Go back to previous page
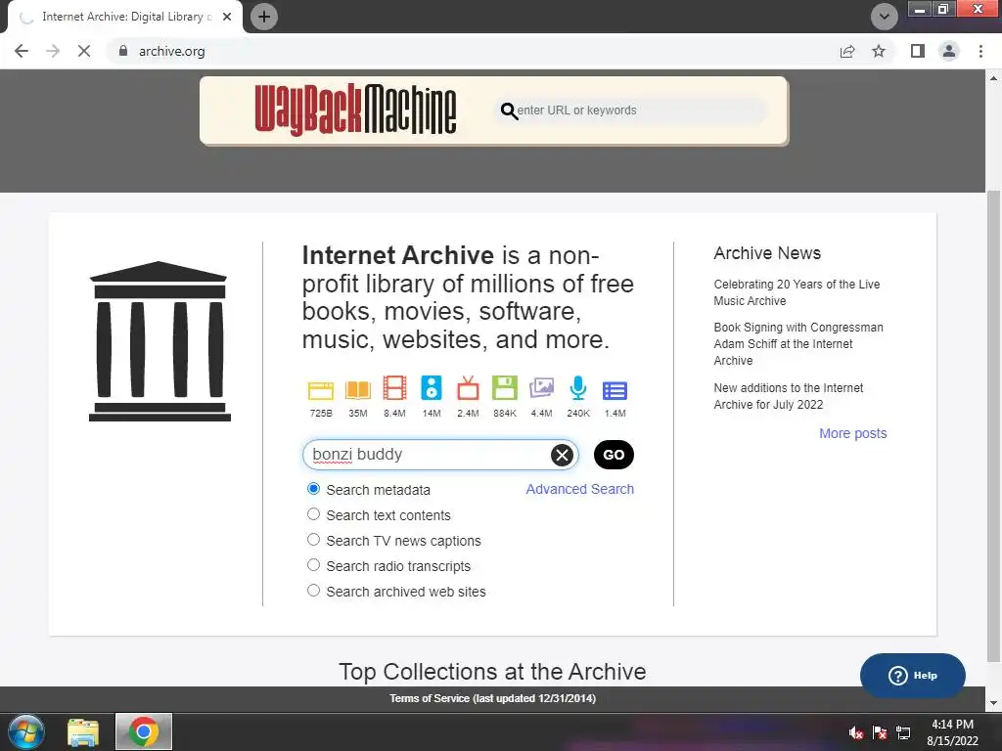This screenshot has height=751, width=1002. click(x=22, y=51)
